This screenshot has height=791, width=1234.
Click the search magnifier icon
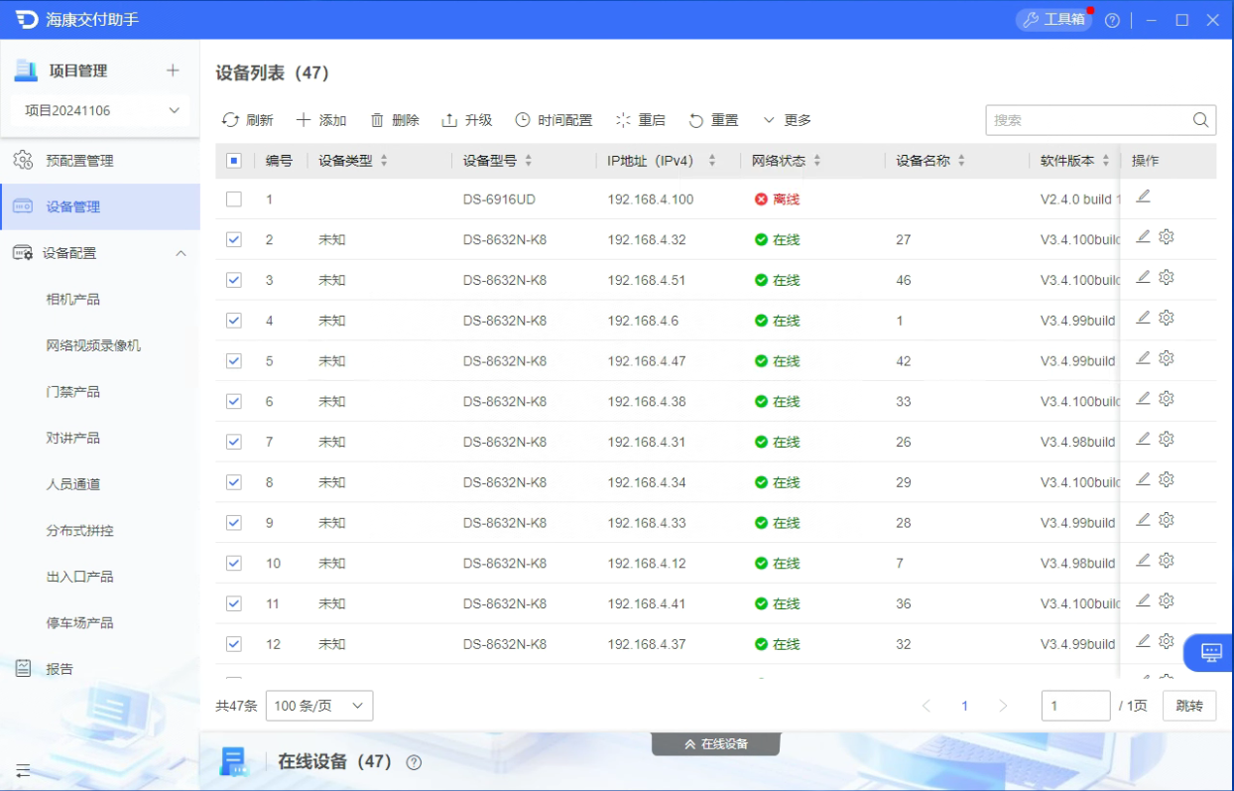point(1200,120)
